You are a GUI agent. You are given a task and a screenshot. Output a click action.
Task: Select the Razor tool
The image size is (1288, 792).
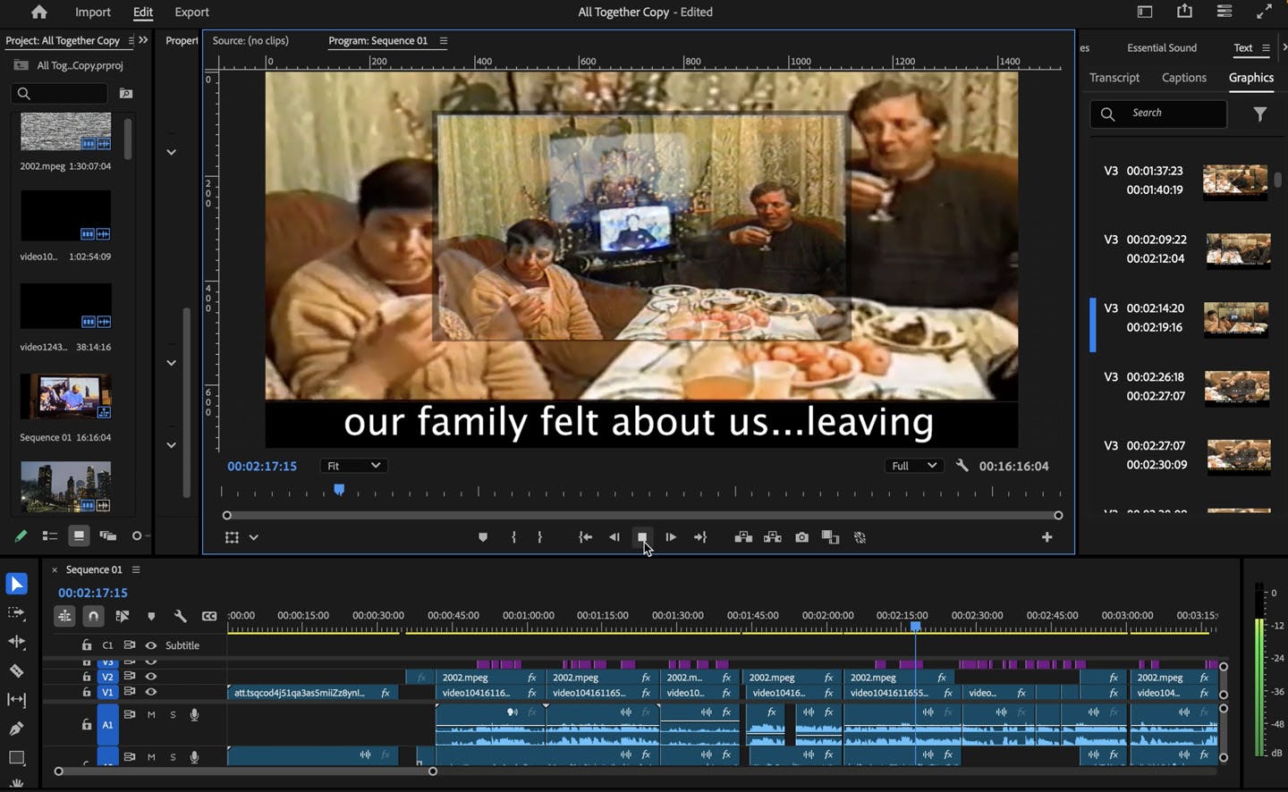[17, 671]
